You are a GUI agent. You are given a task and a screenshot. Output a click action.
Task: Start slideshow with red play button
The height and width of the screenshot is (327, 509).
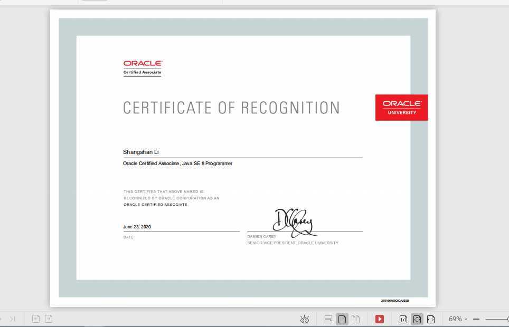(380, 319)
